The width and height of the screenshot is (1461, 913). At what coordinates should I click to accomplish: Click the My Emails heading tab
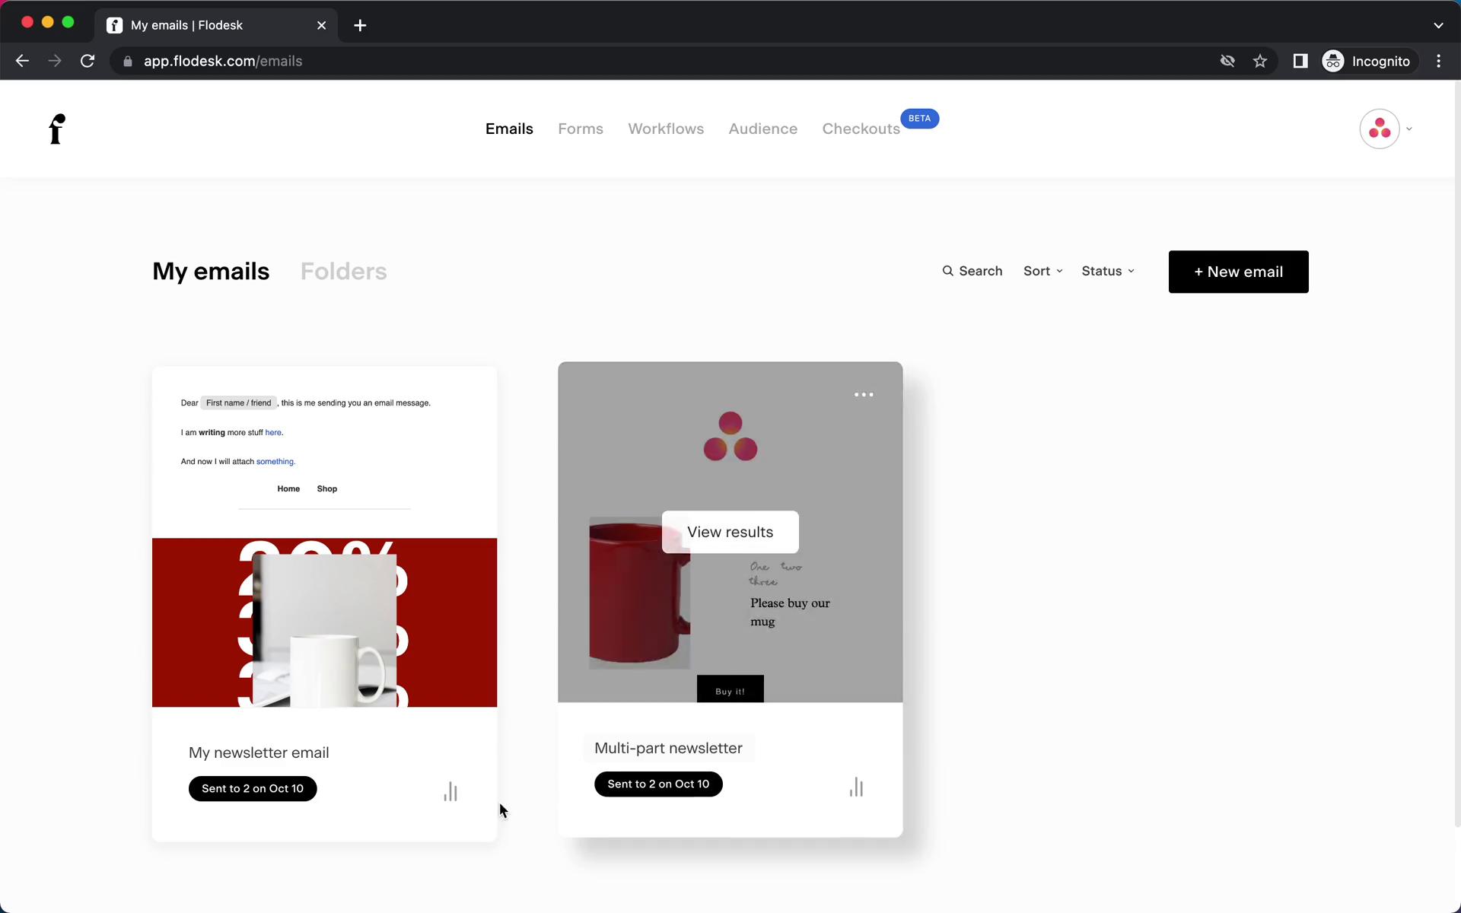[209, 270]
